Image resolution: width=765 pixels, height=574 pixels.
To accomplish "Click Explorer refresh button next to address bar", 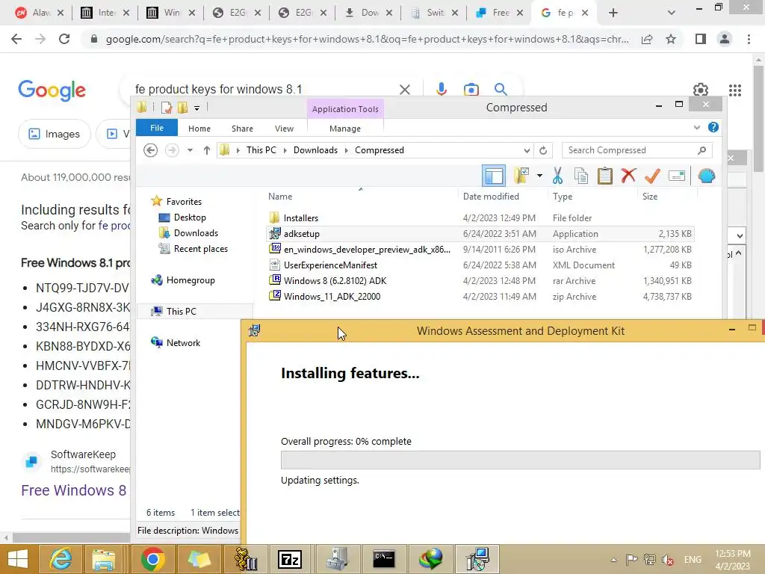I will pyautogui.click(x=543, y=150).
